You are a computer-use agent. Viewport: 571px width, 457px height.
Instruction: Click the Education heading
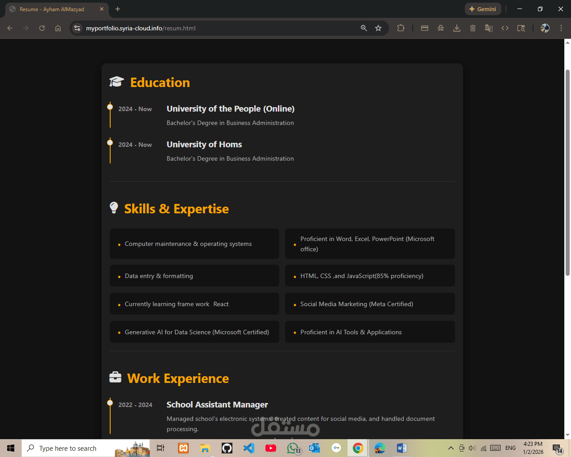160,83
